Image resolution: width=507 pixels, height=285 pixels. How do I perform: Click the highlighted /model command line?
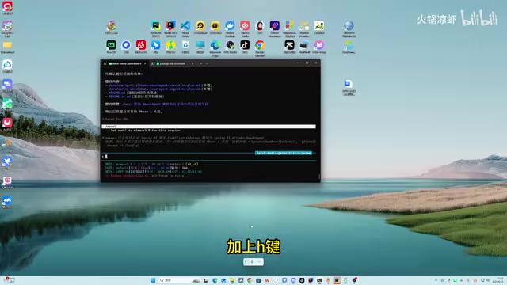tap(209, 127)
